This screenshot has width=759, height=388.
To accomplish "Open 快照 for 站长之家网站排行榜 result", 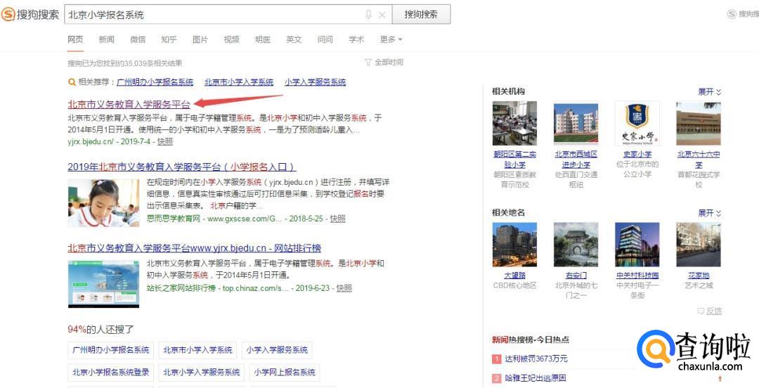I will pyautogui.click(x=344, y=288).
